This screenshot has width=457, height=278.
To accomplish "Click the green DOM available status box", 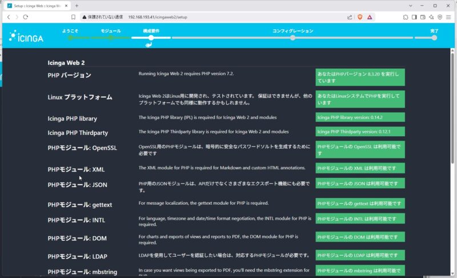I will pyautogui.click(x=360, y=237).
